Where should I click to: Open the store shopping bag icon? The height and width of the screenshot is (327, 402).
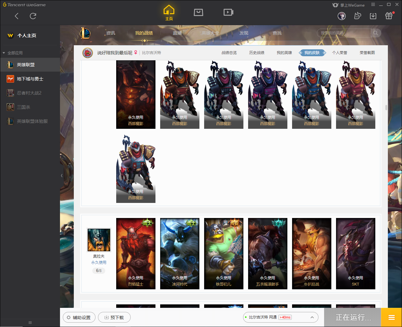[198, 13]
